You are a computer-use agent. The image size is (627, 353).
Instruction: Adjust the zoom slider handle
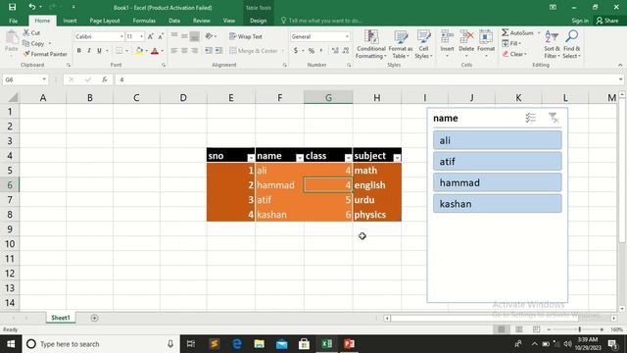coord(579,329)
